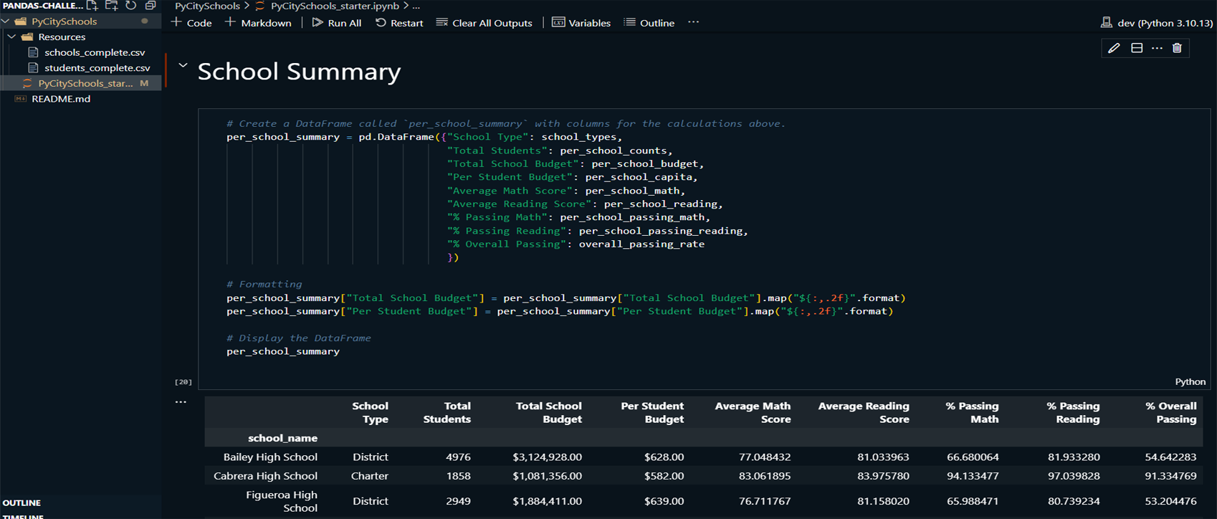The height and width of the screenshot is (519, 1217).
Task: Delete the School Summary cell
Action: 1177,48
